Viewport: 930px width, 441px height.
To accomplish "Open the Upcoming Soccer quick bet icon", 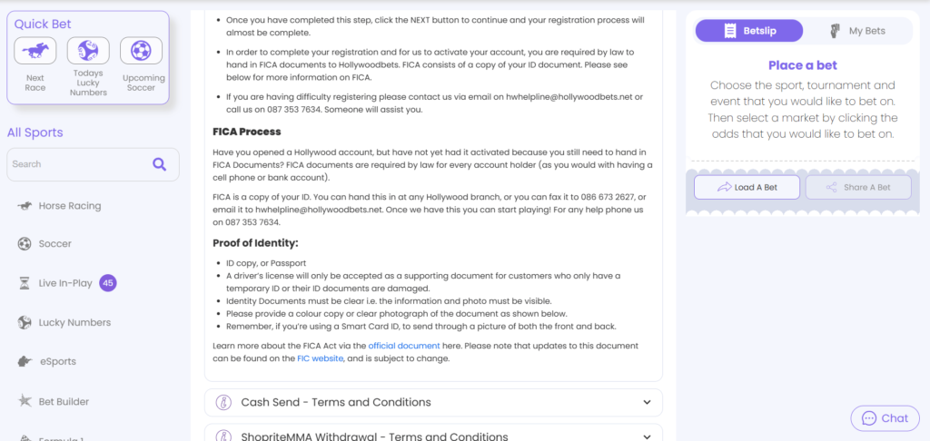I will (x=141, y=51).
